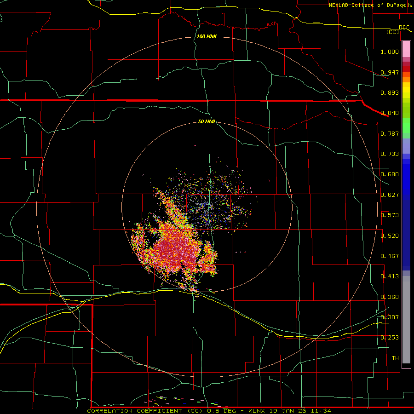The height and width of the screenshot is (414, 414).
Task: Pick the gray low-value color bar segment
Action: pos(406,320)
